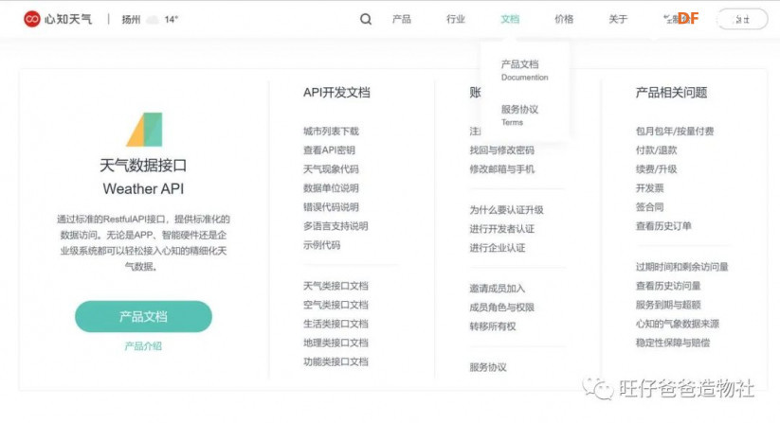
Task: Open the 文档 menu
Action: pos(510,19)
